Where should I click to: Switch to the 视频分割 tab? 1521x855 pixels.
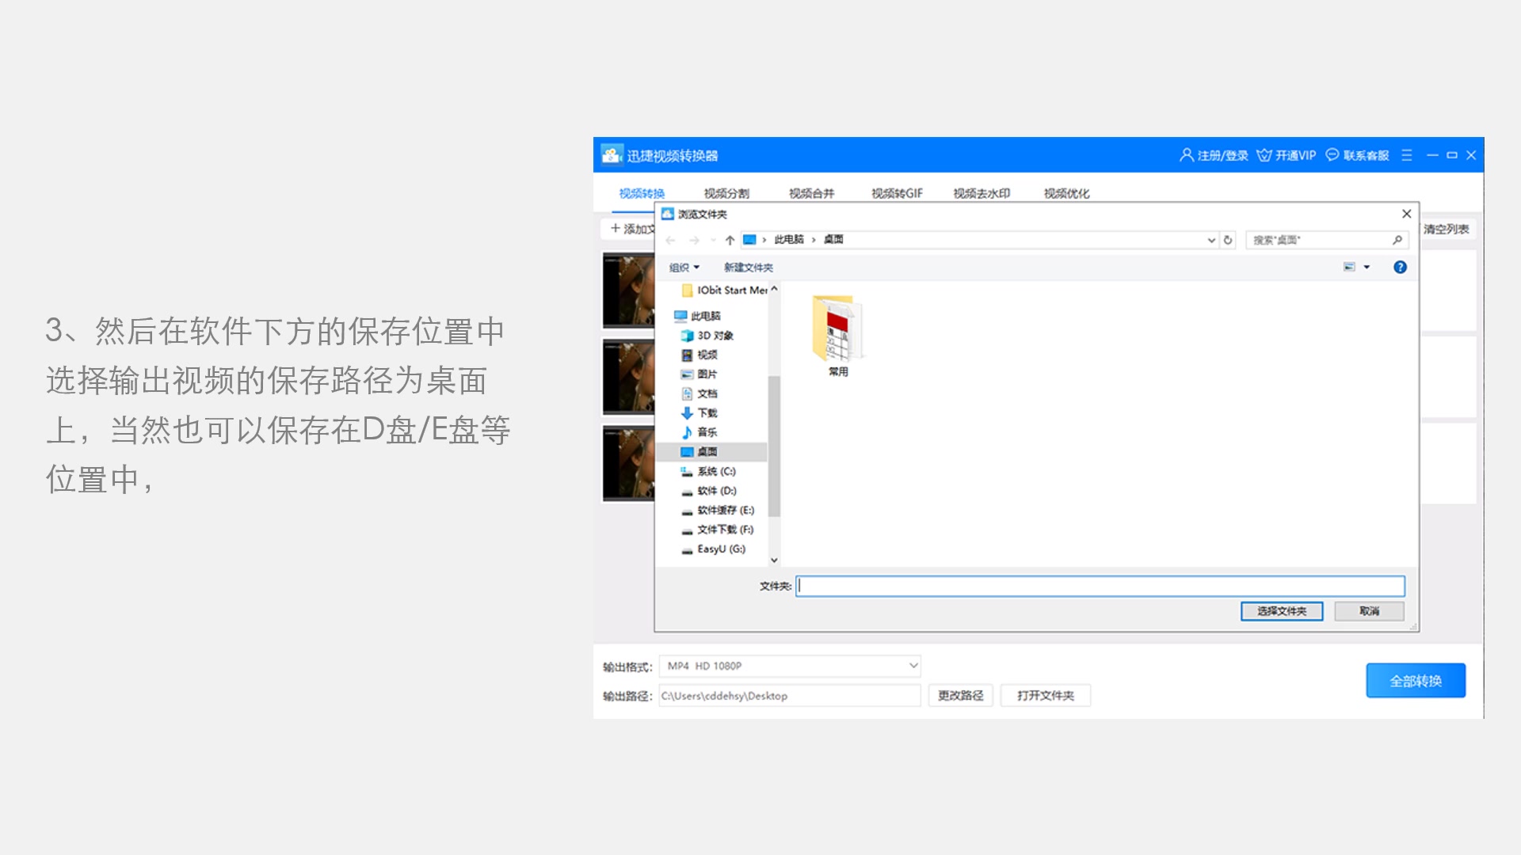pos(726,193)
